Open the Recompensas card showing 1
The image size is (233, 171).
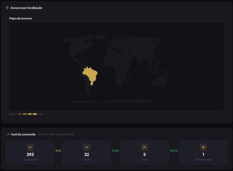[x=203, y=153]
